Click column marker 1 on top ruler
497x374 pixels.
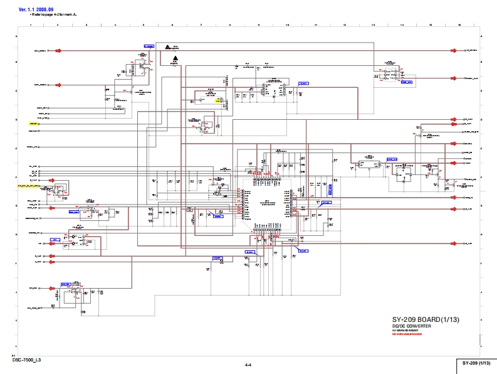point(31,24)
